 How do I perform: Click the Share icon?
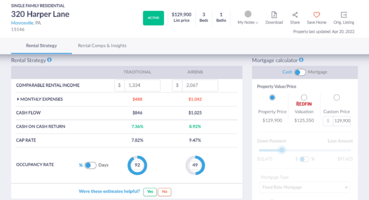pos(295,15)
